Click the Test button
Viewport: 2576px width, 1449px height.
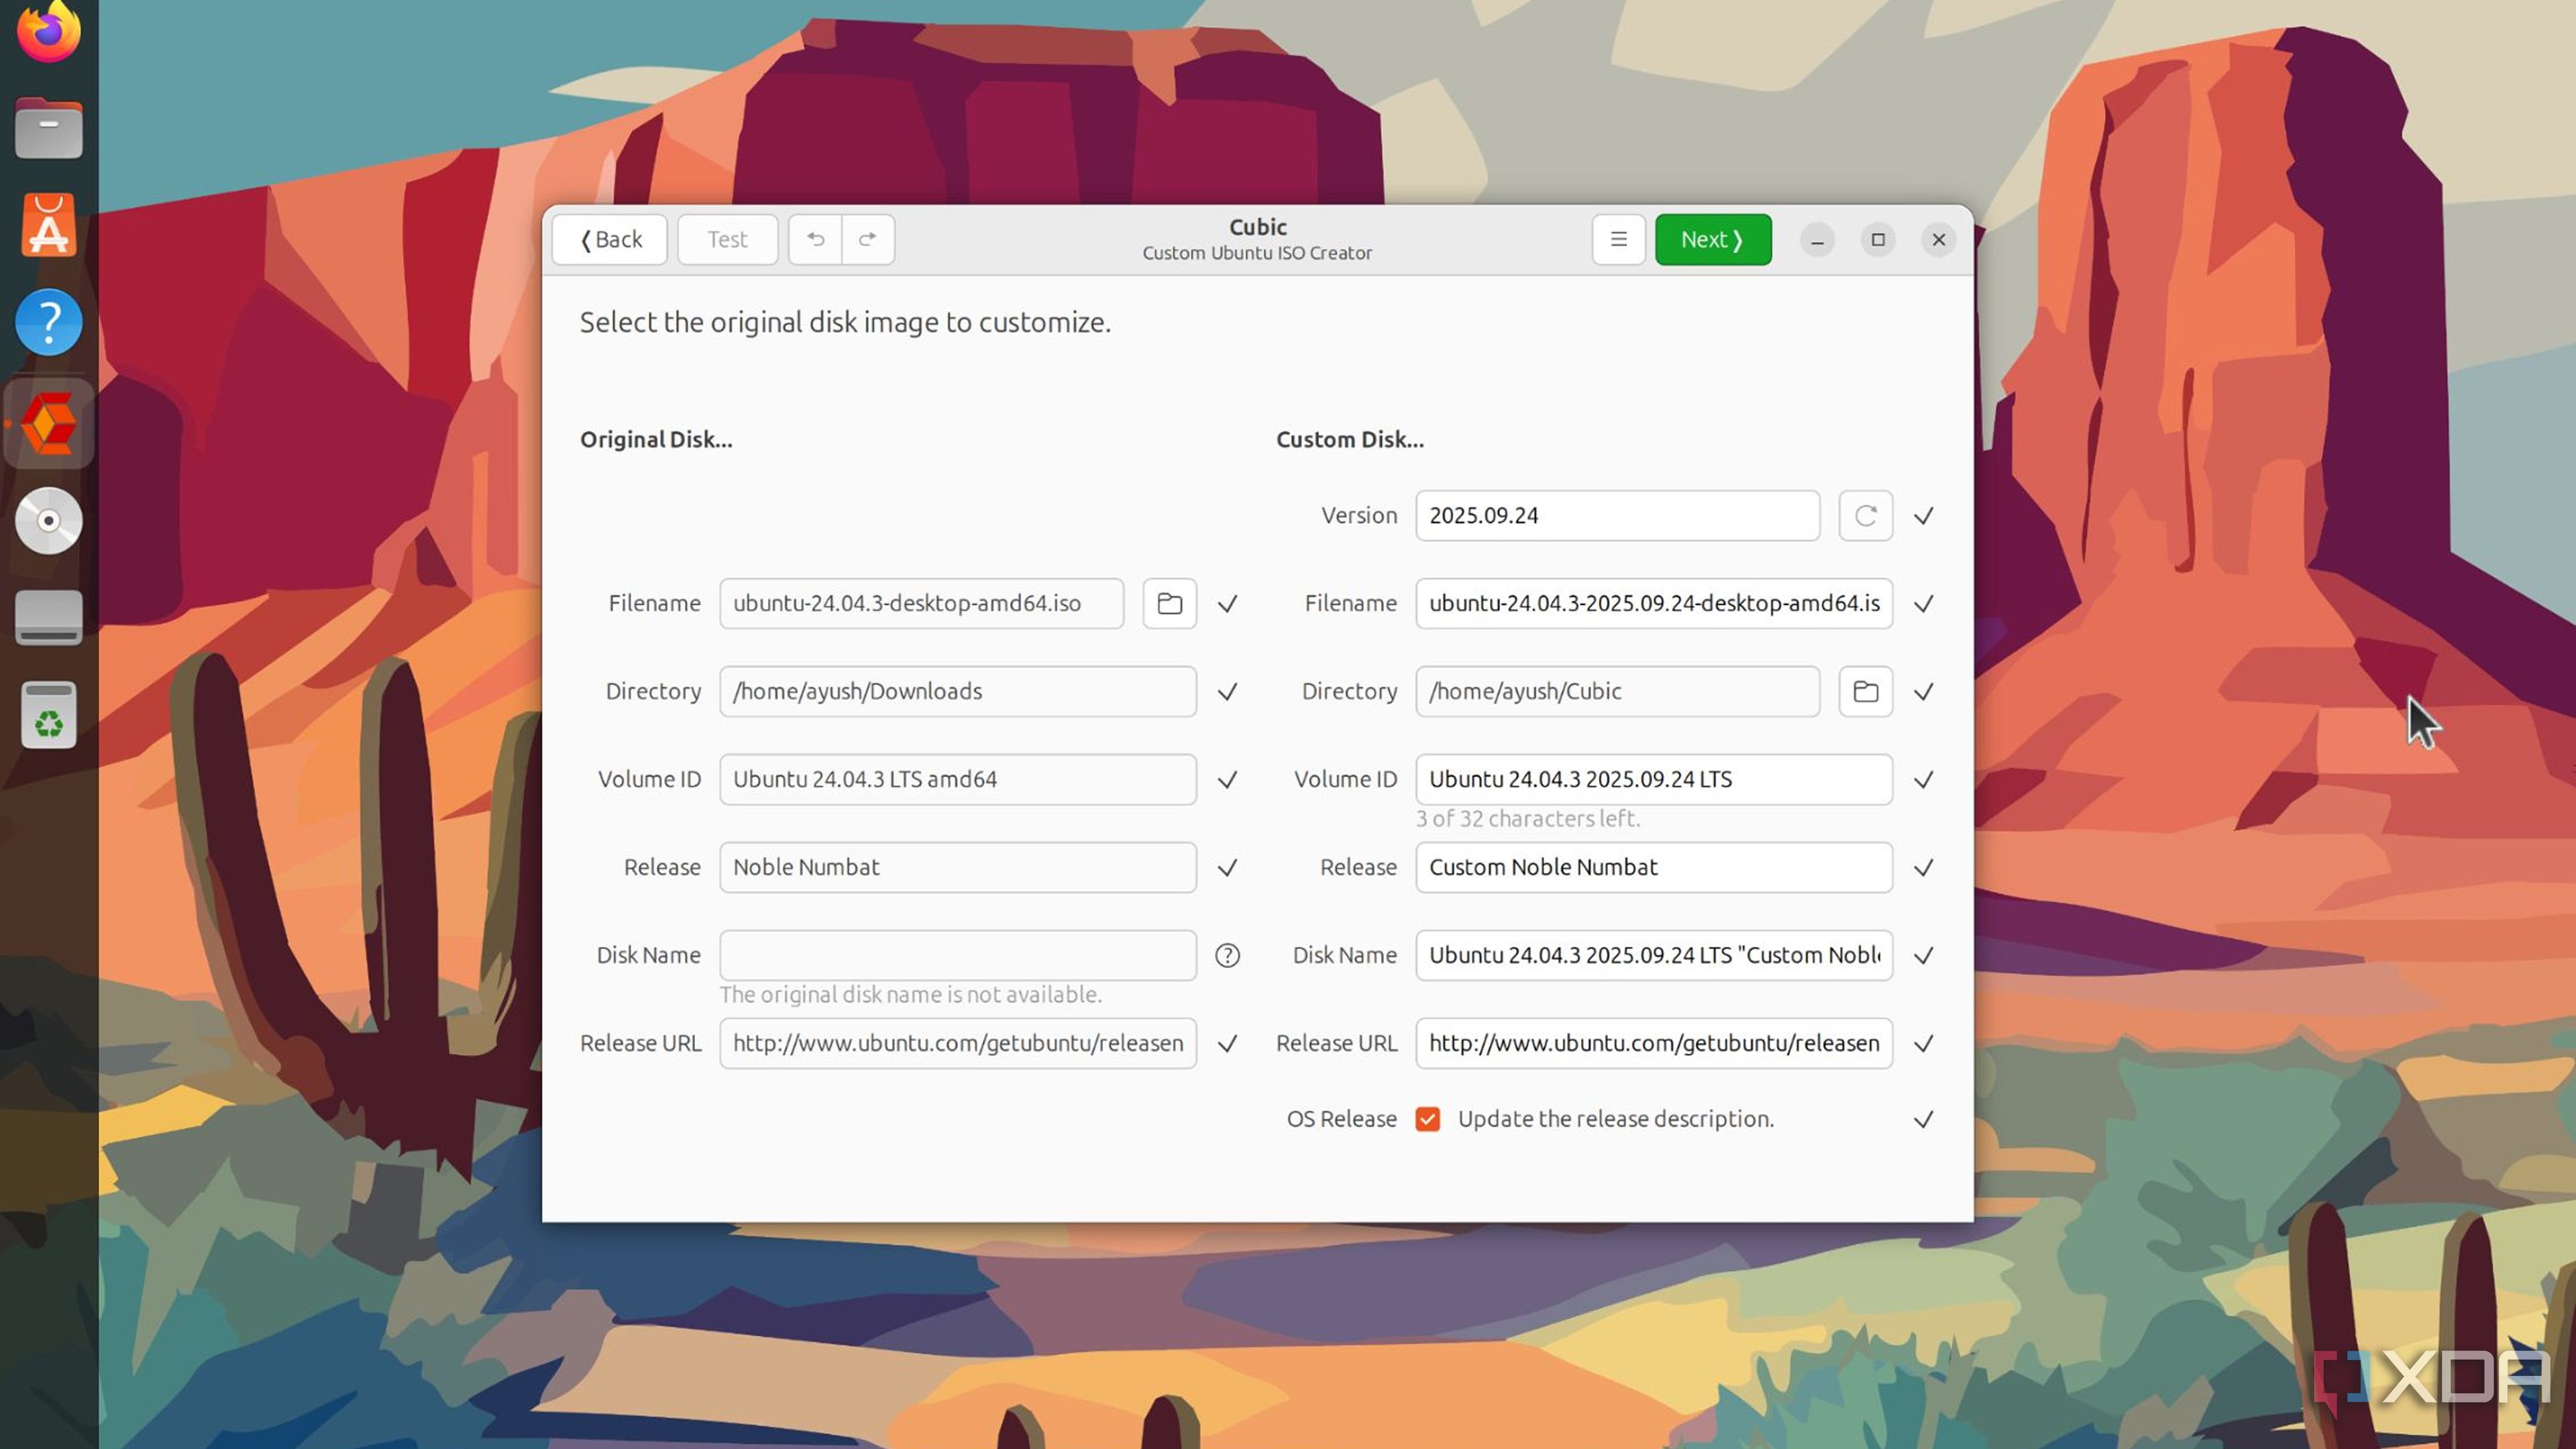coord(727,239)
